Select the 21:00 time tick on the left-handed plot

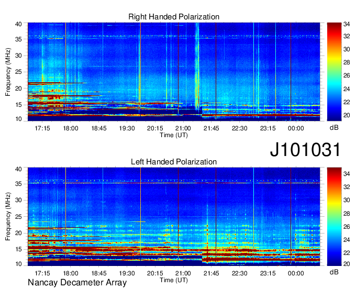tap(183, 273)
